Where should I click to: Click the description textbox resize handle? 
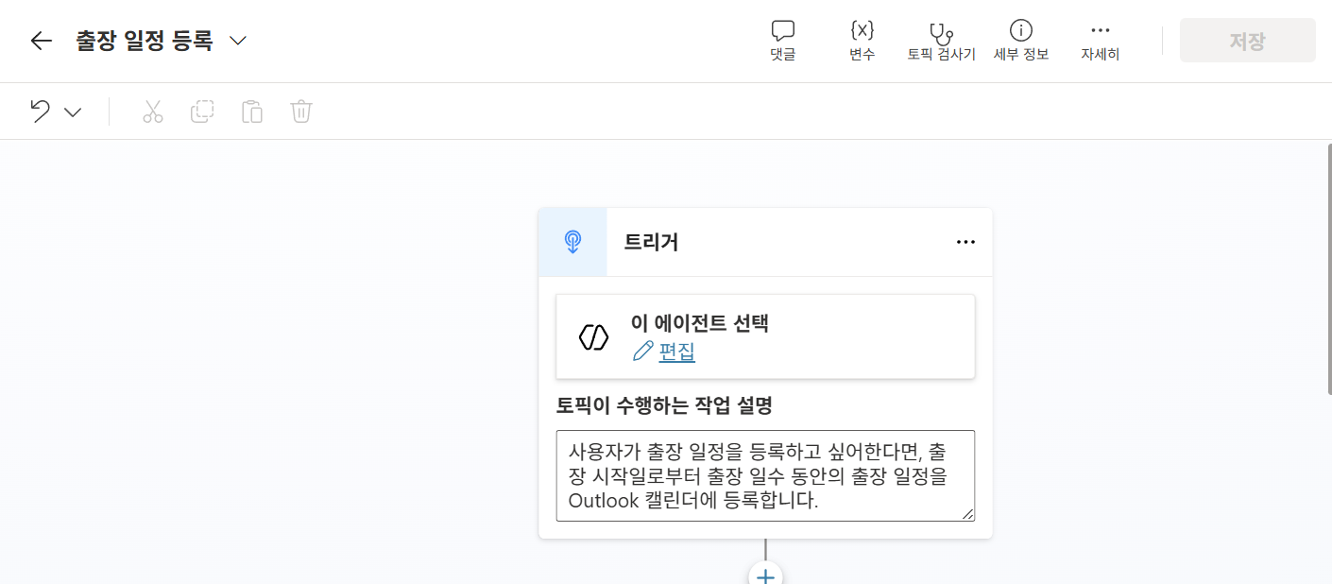click(x=967, y=513)
